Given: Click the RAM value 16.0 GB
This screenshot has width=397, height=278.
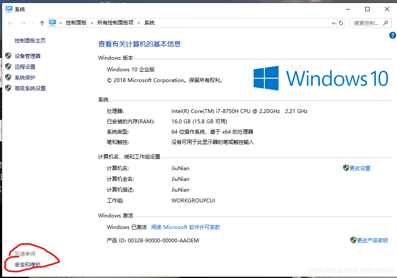Looking at the screenshot, I should [x=199, y=122].
